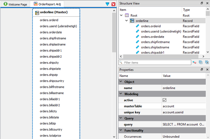Click the orderline (Master) record icon
Screen dimensions: 210x139
point(37,13)
